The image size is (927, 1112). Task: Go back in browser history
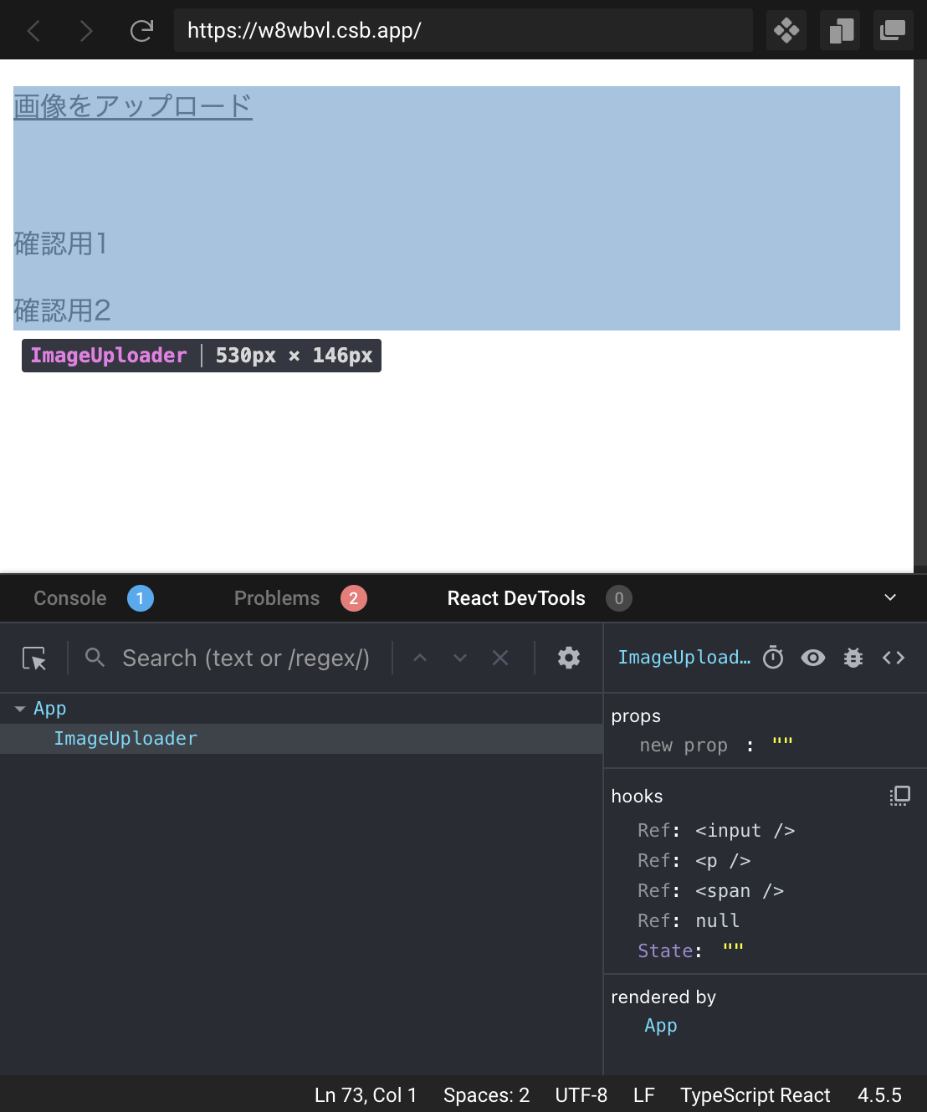[x=33, y=29]
